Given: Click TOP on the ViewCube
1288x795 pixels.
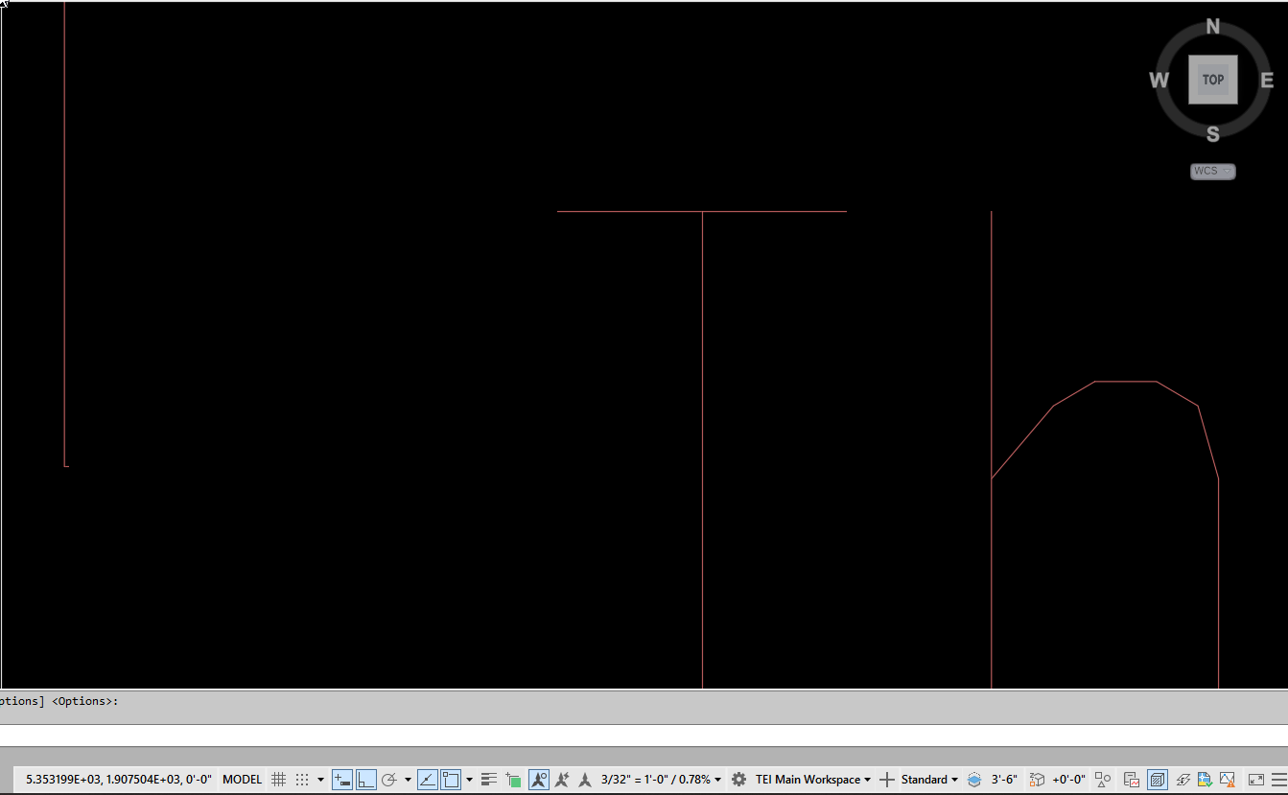Looking at the screenshot, I should (x=1213, y=81).
